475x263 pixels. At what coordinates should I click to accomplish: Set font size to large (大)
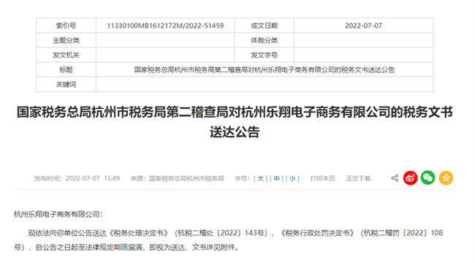pyautogui.click(x=260, y=178)
